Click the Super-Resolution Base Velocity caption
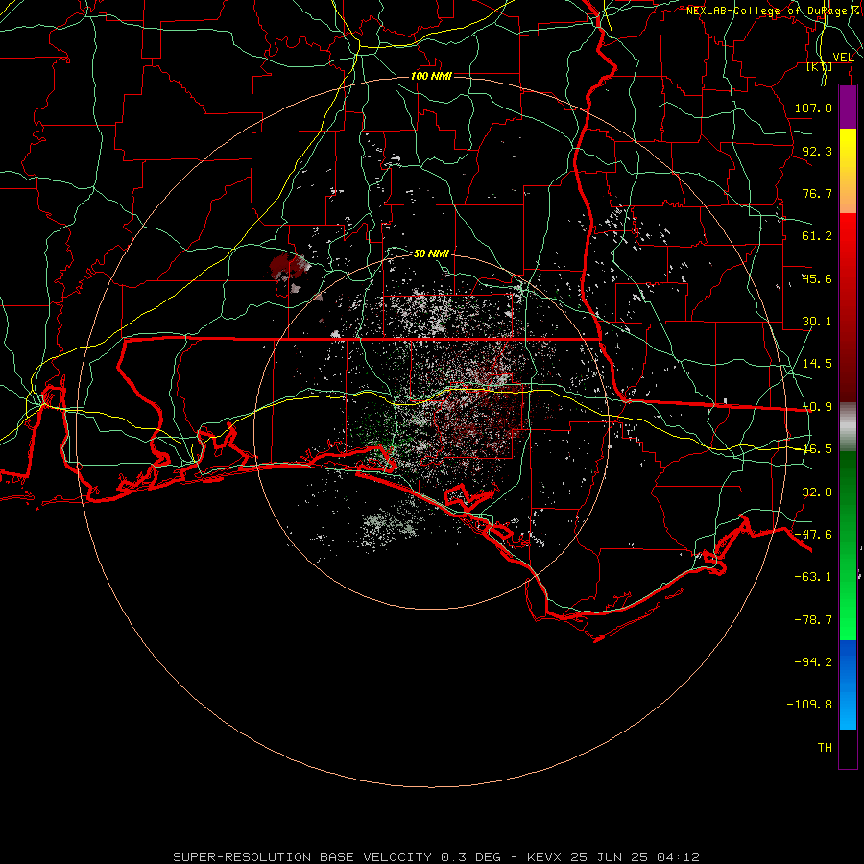The image size is (864, 864). [436, 857]
